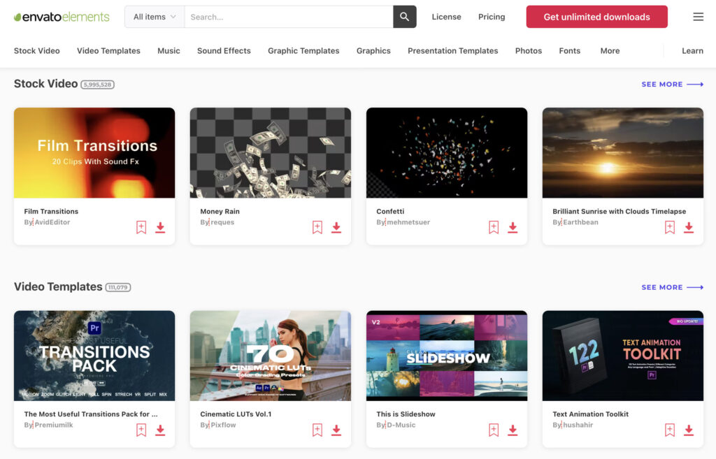Screen dimensions: 716x459
Task: Bookmark This is Slideshow template
Action: coord(494,430)
